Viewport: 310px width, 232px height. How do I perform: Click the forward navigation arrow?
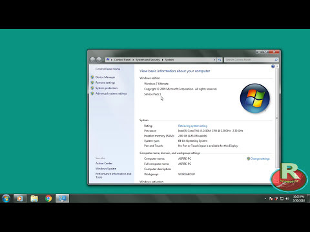tap(99, 59)
